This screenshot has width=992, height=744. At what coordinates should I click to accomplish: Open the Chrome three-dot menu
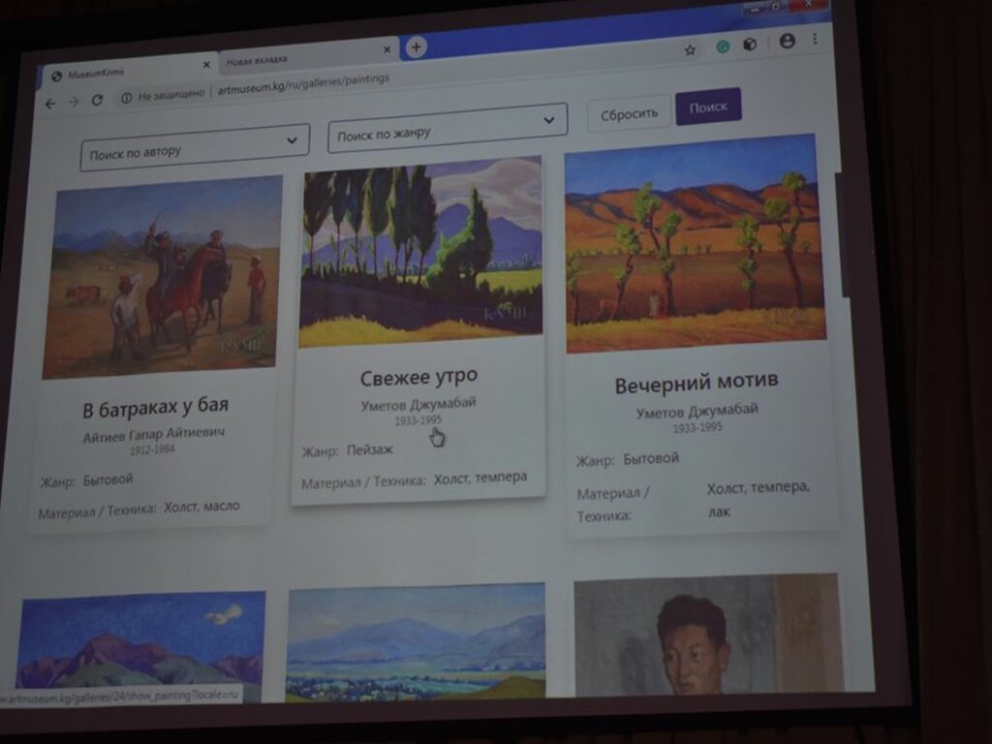[815, 39]
